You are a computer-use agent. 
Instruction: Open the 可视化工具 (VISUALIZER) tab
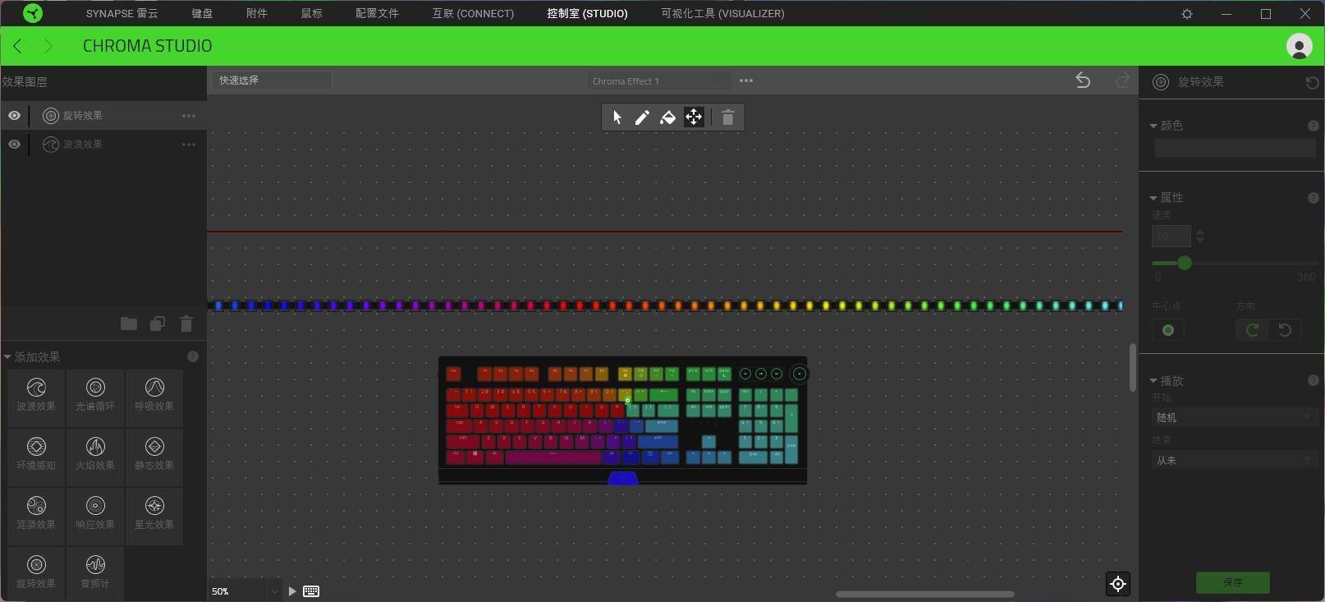tap(723, 13)
